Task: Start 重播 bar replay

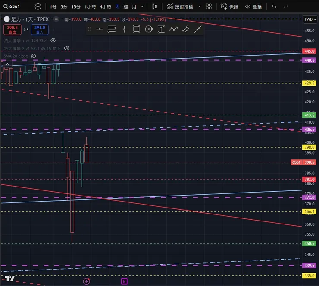Action: [253, 7]
